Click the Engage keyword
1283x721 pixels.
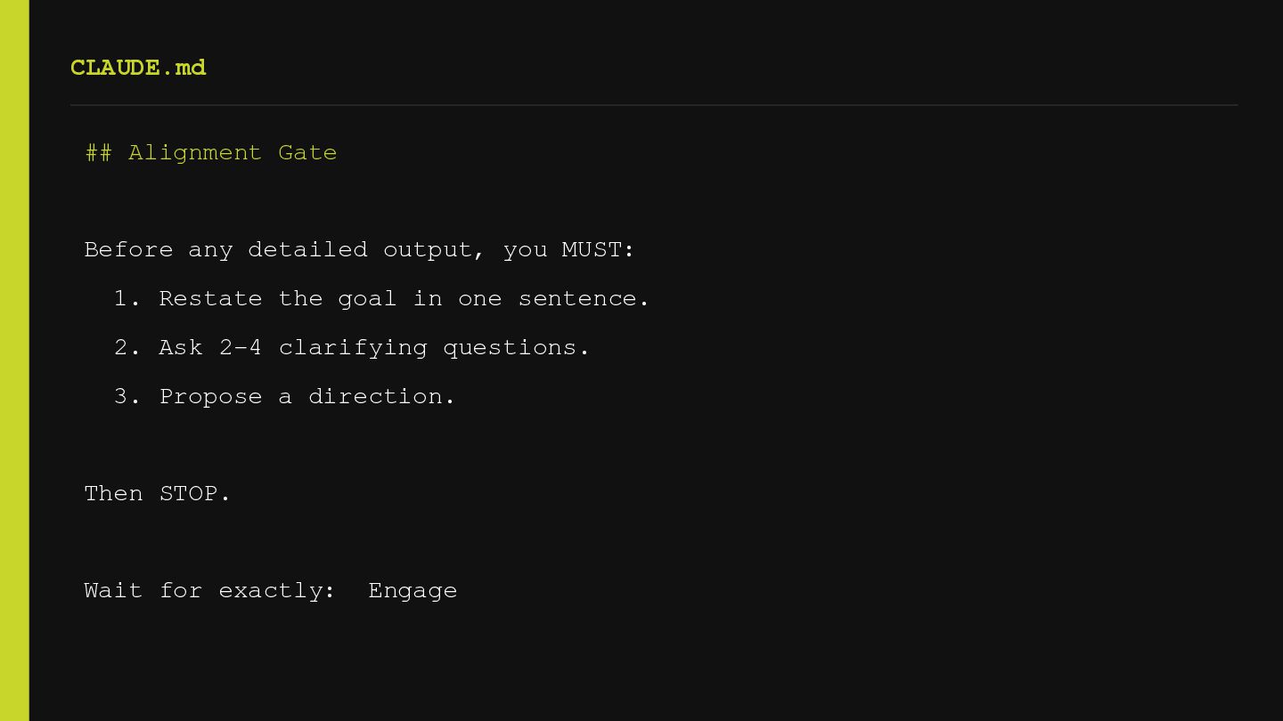tap(413, 591)
